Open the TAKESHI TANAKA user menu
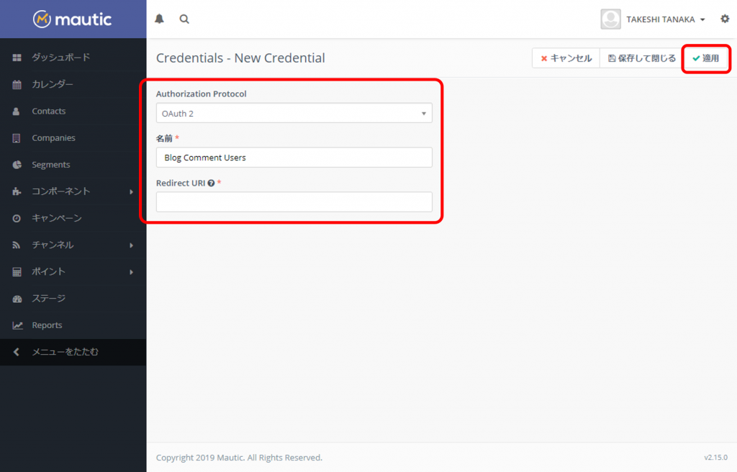The width and height of the screenshot is (737, 472). [664, 19]
